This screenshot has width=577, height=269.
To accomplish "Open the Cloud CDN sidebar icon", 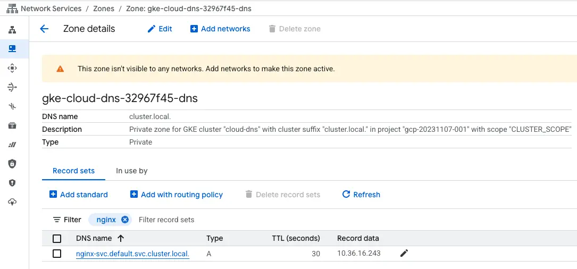I will pyautogui.click(x=12, y=68).
